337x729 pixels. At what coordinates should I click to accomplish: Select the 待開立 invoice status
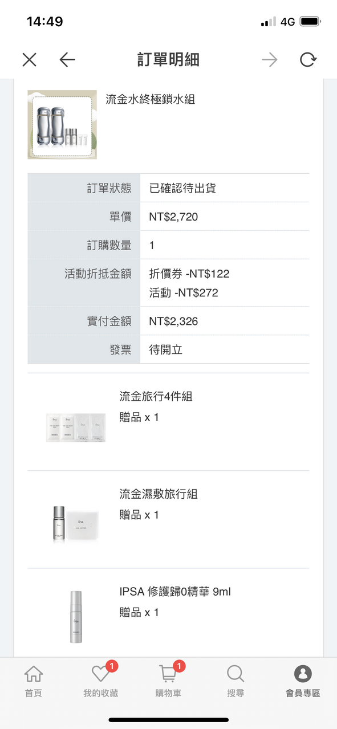point(165,349)
